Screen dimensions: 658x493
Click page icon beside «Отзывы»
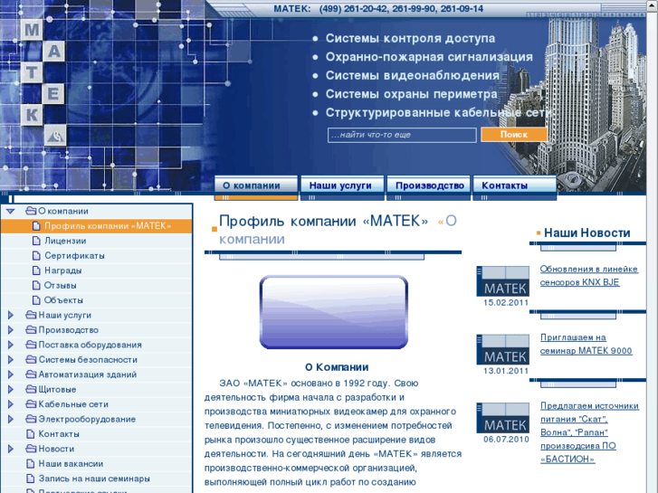tap(36, 285)
